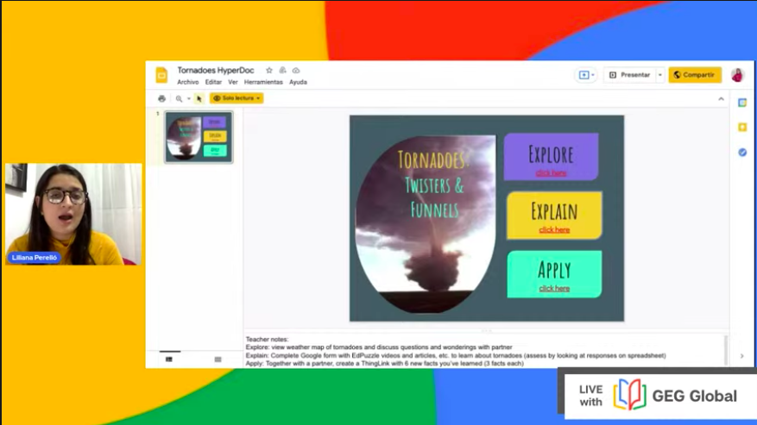Click the link under Explore
Image resolution: width=757 pixels, height=425 pixels.
(x=551, y=172)
